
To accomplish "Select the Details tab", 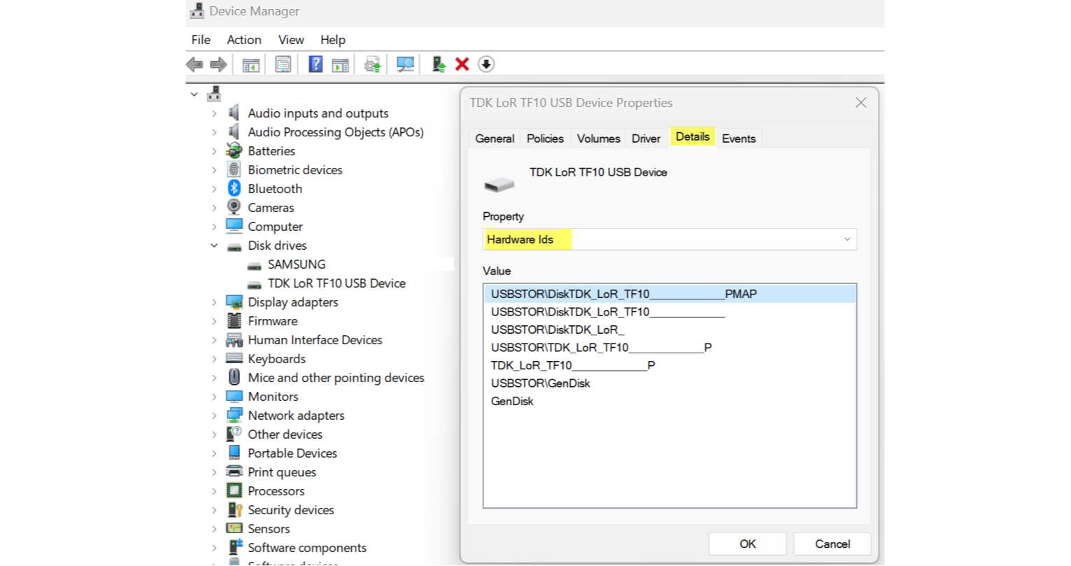I will [693, 136].
